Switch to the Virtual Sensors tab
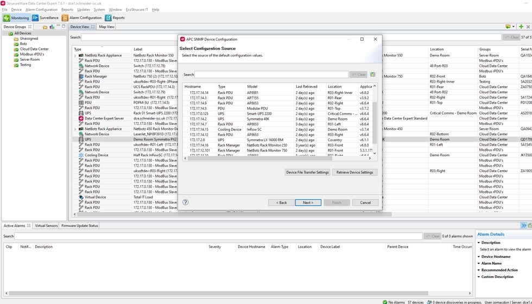532x304 pixels. tap(46, 226)
